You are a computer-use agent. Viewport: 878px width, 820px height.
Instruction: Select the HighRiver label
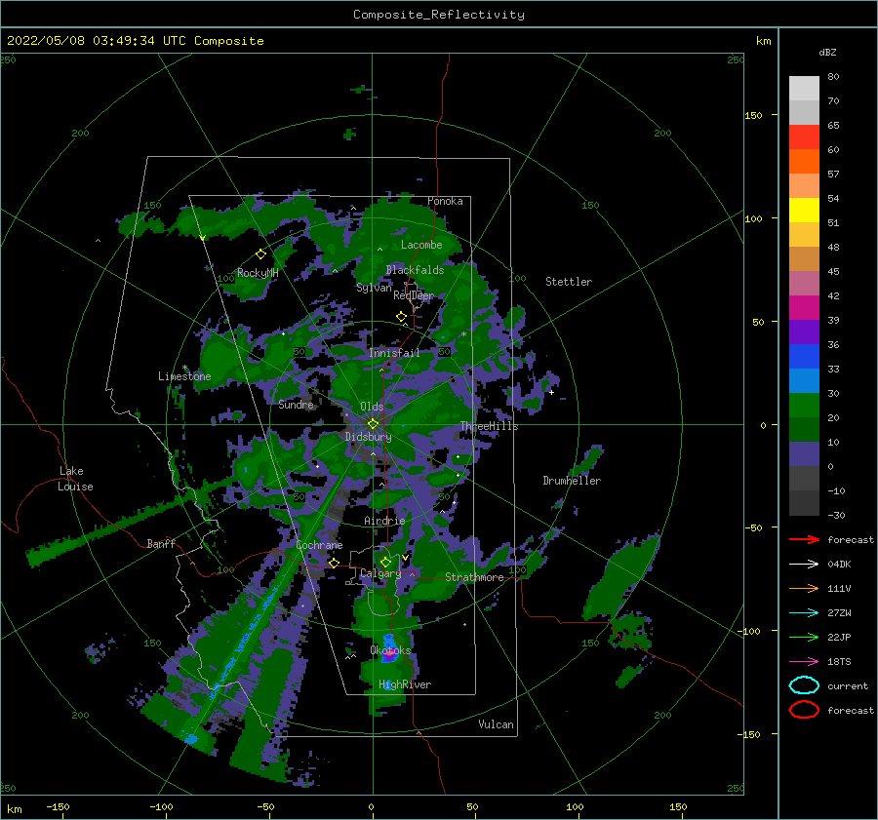point(405,684)
